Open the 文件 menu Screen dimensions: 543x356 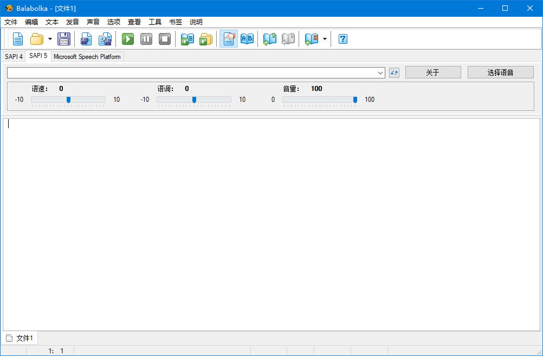click(x=11, y=22)
